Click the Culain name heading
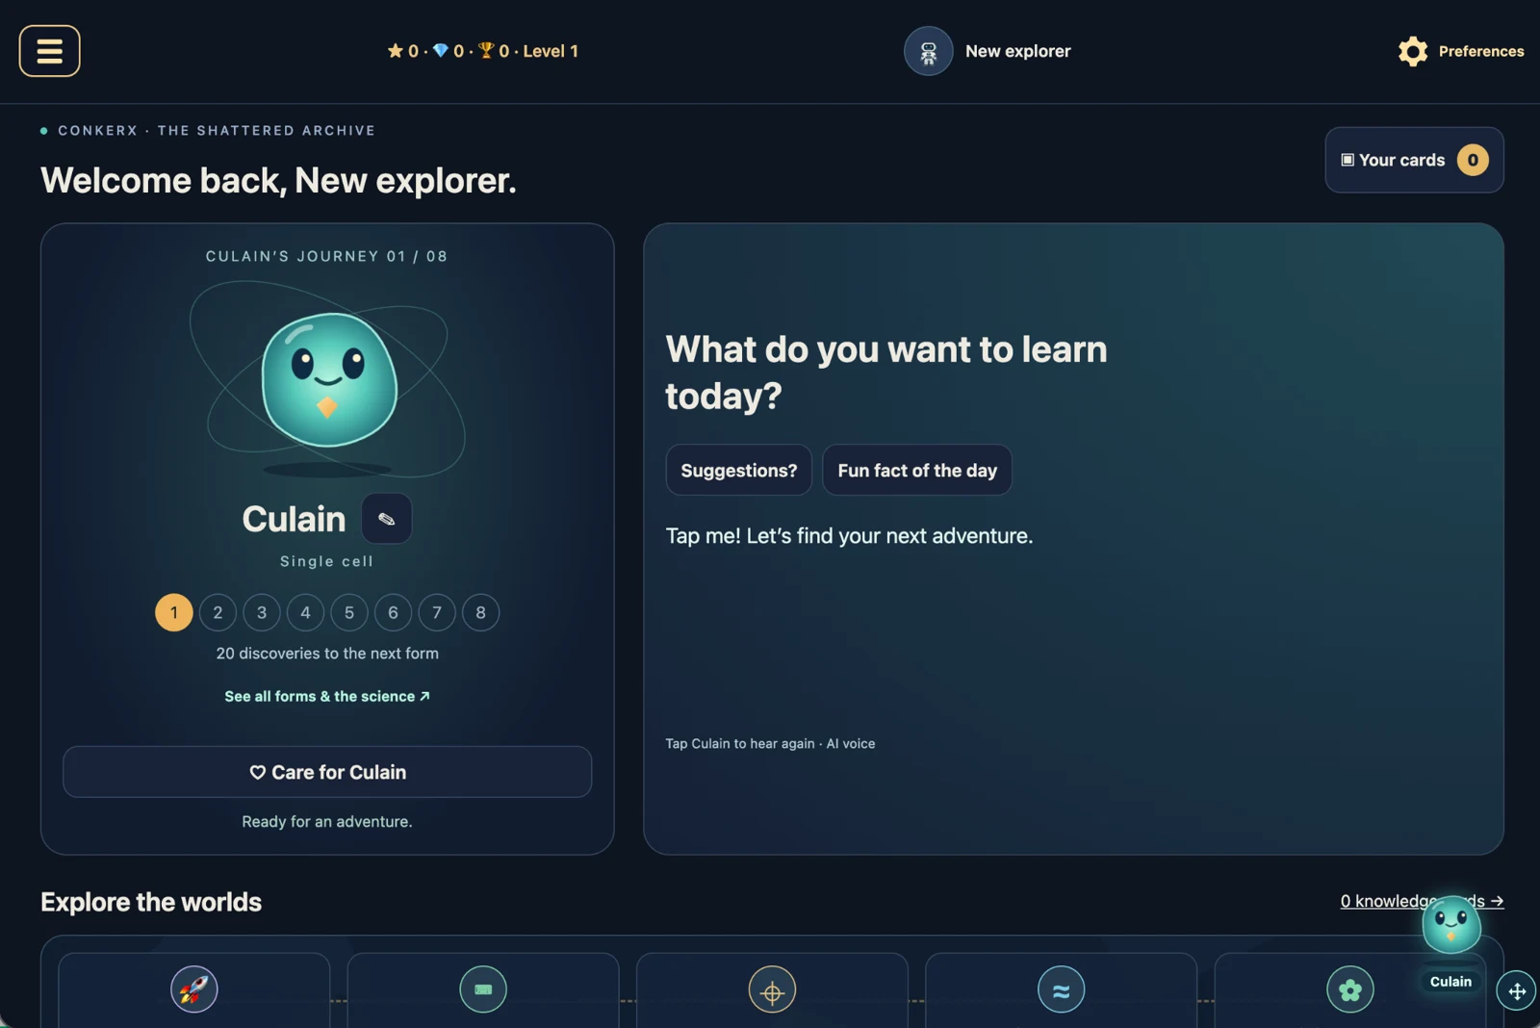Viewport: 1540px width, 1028px height. pos(294,519)
